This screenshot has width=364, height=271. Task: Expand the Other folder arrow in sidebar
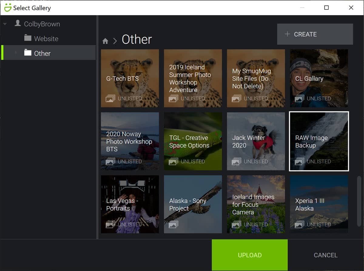point(16,53)
